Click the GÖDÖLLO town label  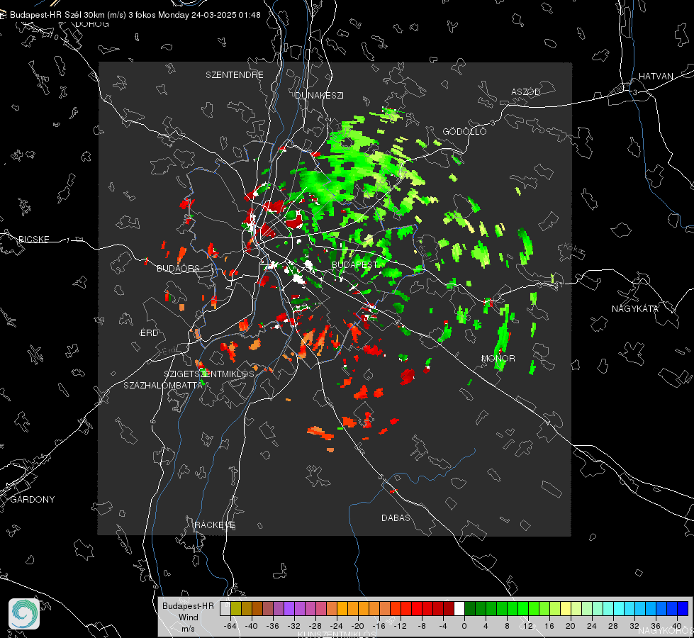pyautogui.click(x=464, y=131)
